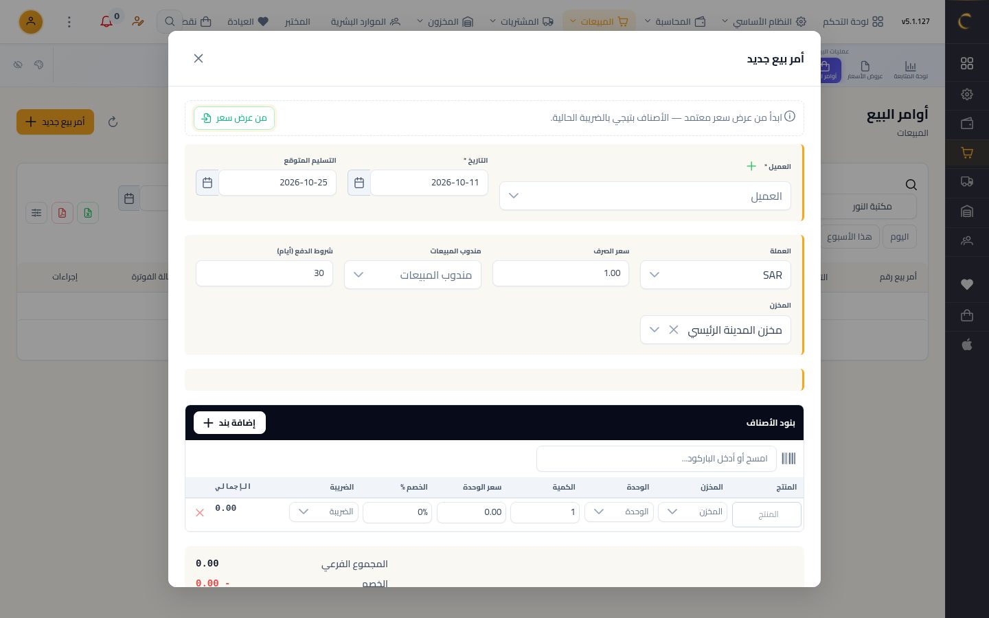Click the sidebar delivery truck icon
Image resolution: width=989 pixels, height=618 pixels.
(967, 182)
